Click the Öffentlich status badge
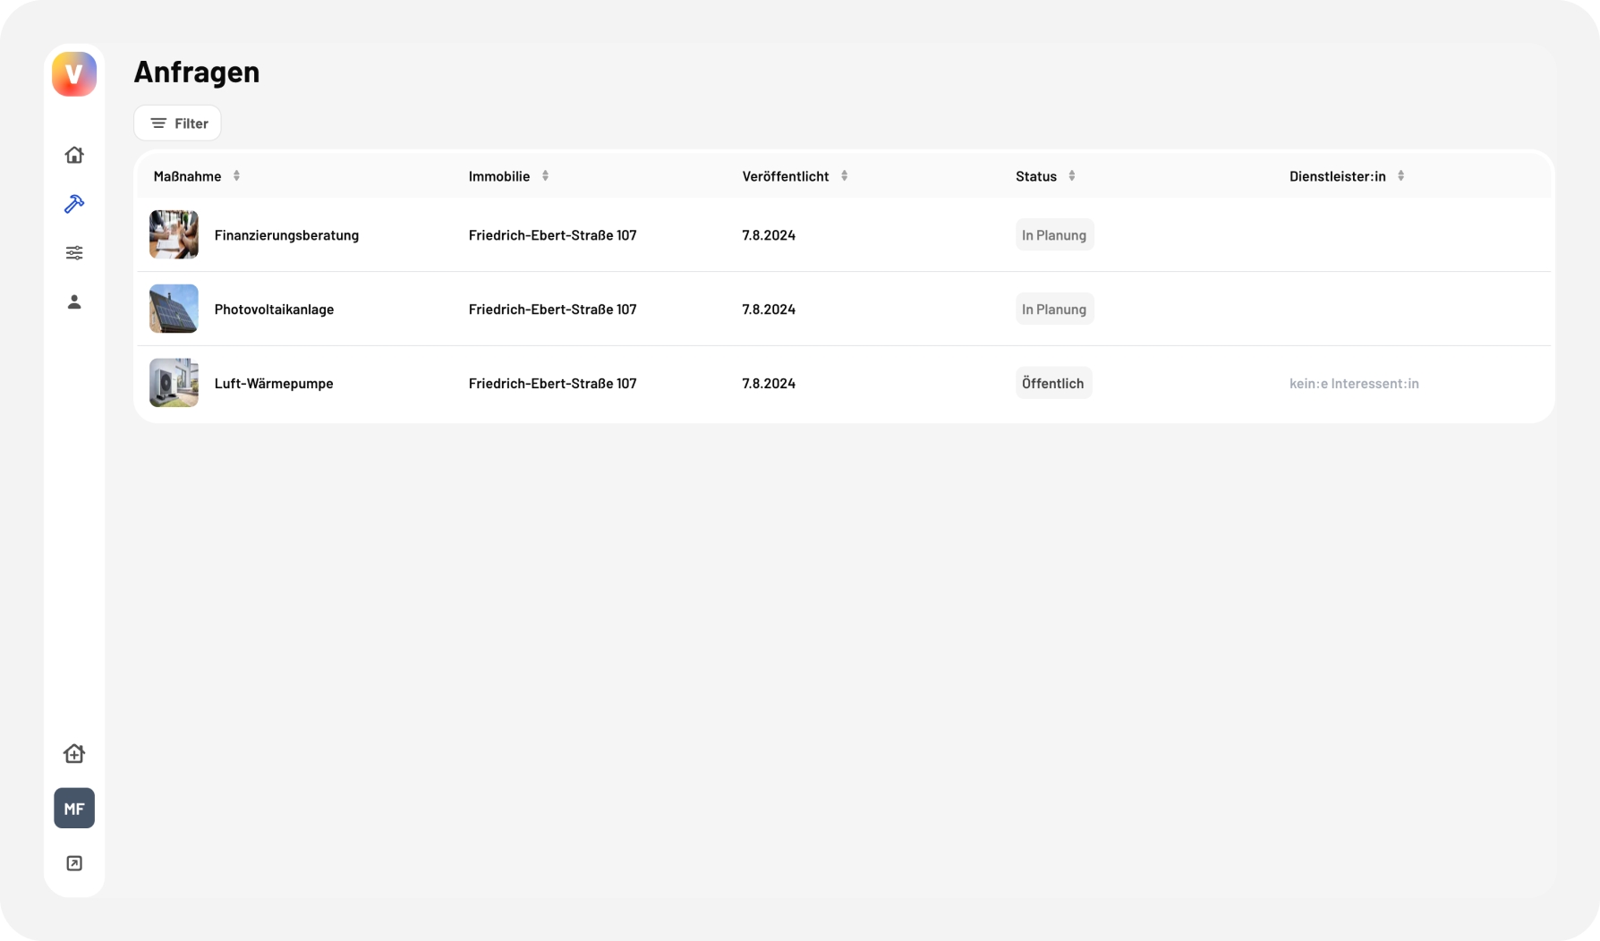Screen dimensions: 1600x941 [1053, 383]
